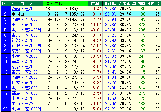
Task: Click the 複勝率 column header
Action: coord(124,3)
